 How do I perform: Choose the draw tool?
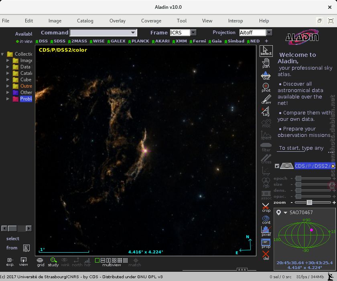click(x=266, y=100)
